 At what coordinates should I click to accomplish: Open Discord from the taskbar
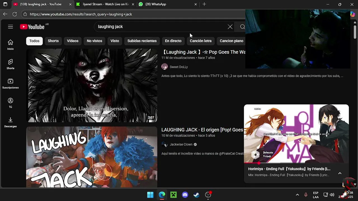pyautogui.click(x=185, y=195)
